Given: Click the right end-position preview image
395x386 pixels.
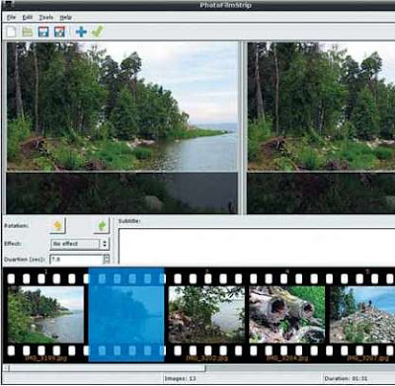Looking at the screenshot, I should click(x=321, y=128).
